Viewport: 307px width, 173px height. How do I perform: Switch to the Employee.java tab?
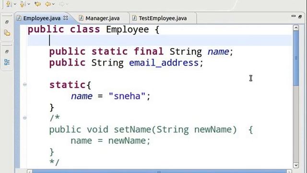42,18
